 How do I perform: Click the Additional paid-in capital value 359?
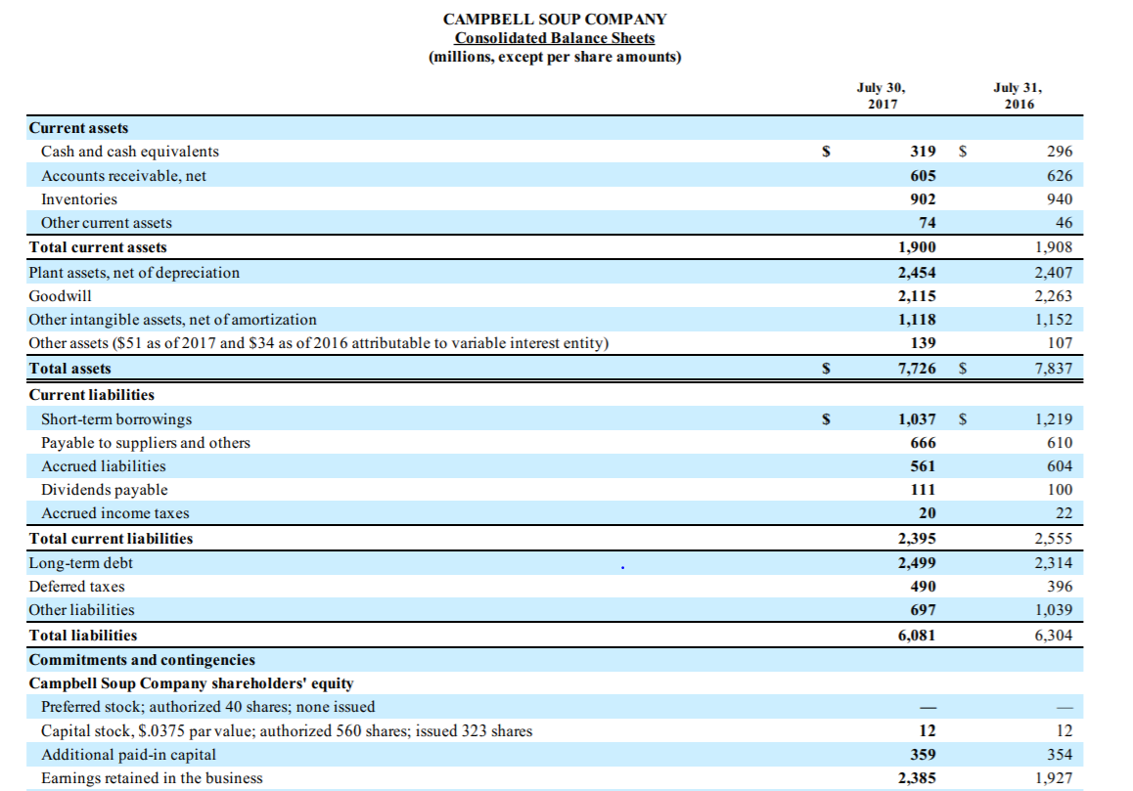925,754
